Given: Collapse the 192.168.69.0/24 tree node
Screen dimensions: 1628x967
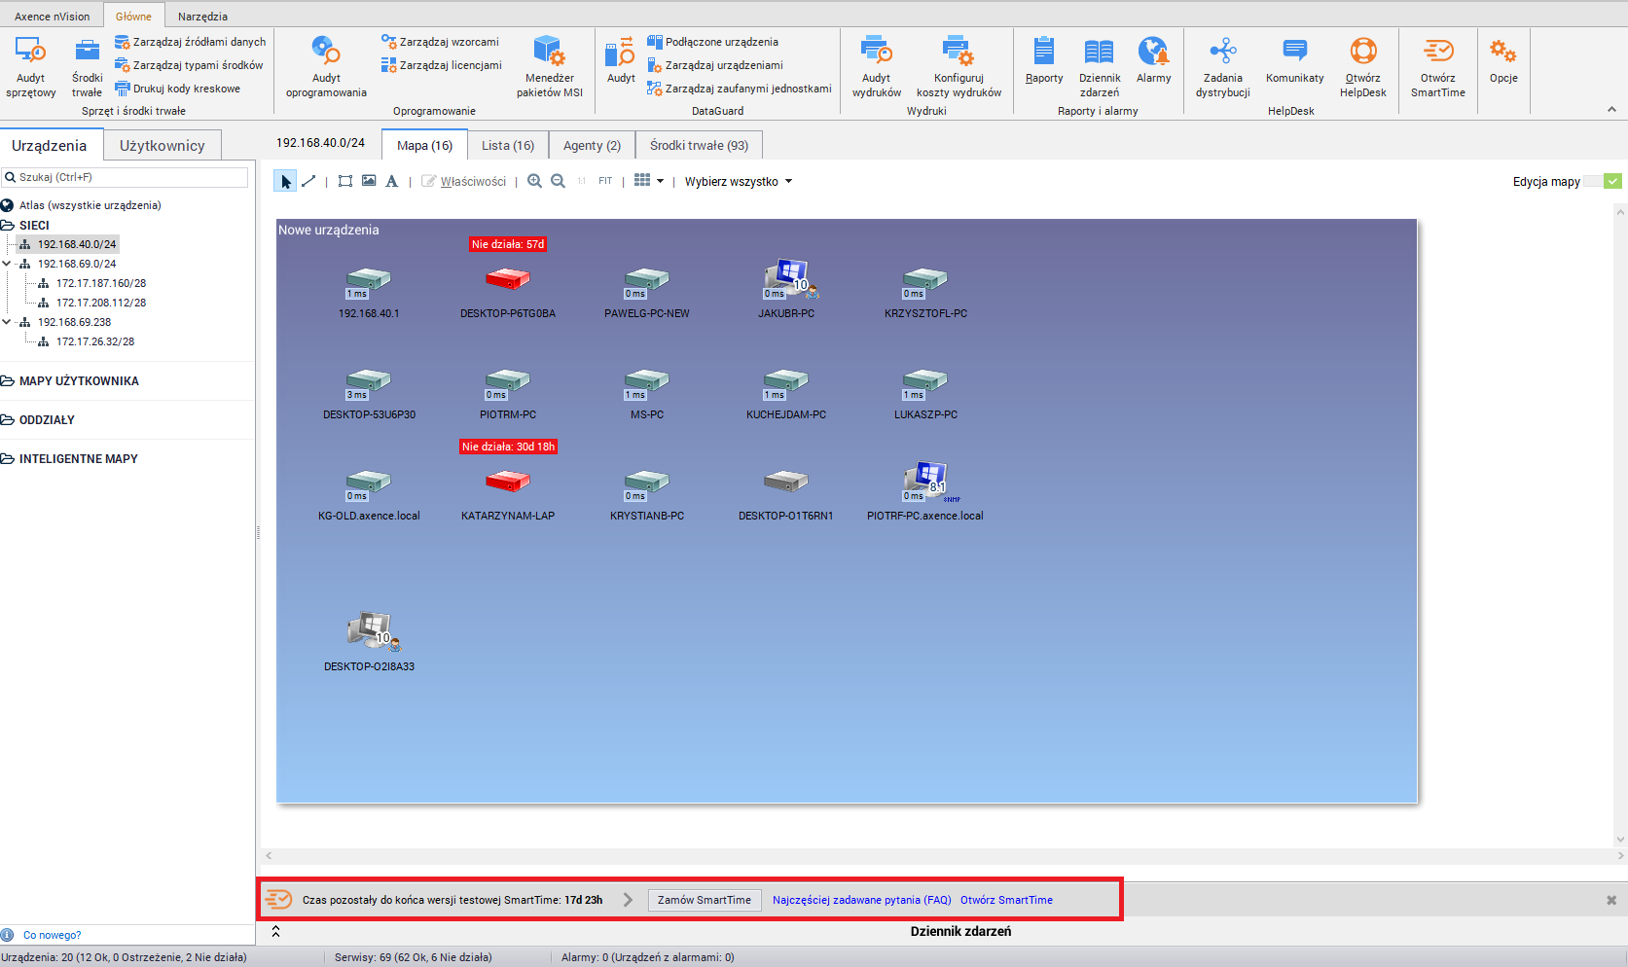Looking at the screenshot, I should pyautogui.click(x=7, y=264).
